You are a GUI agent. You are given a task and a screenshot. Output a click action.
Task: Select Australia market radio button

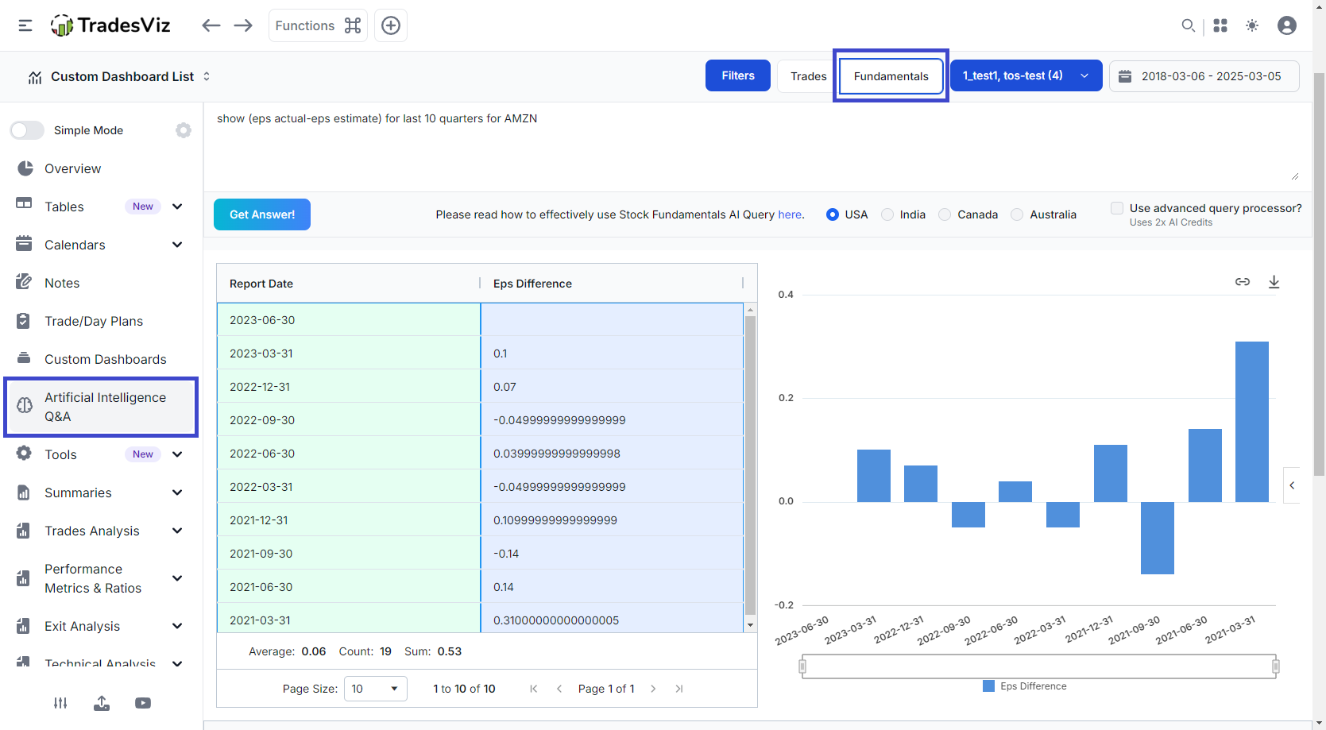[1017, 214]
